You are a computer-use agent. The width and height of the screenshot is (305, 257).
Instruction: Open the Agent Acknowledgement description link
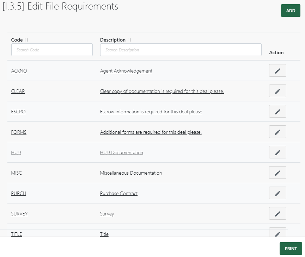pos(126,71)
